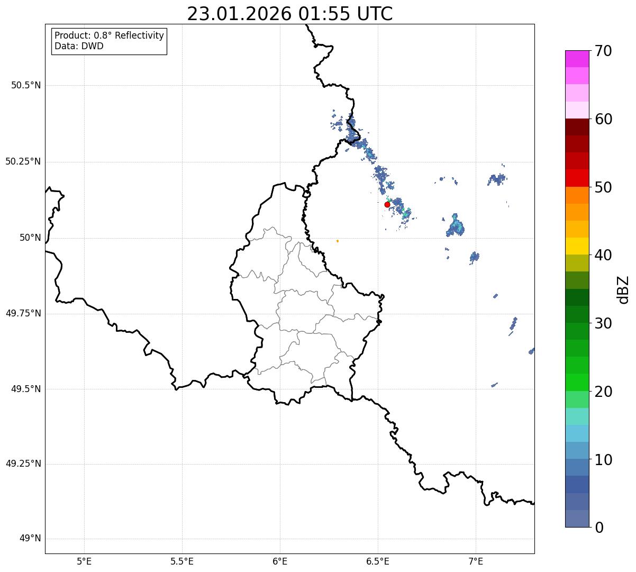636x572 pixels.
Task: Click the colorbar tick label 0
Action: (599, 528)
